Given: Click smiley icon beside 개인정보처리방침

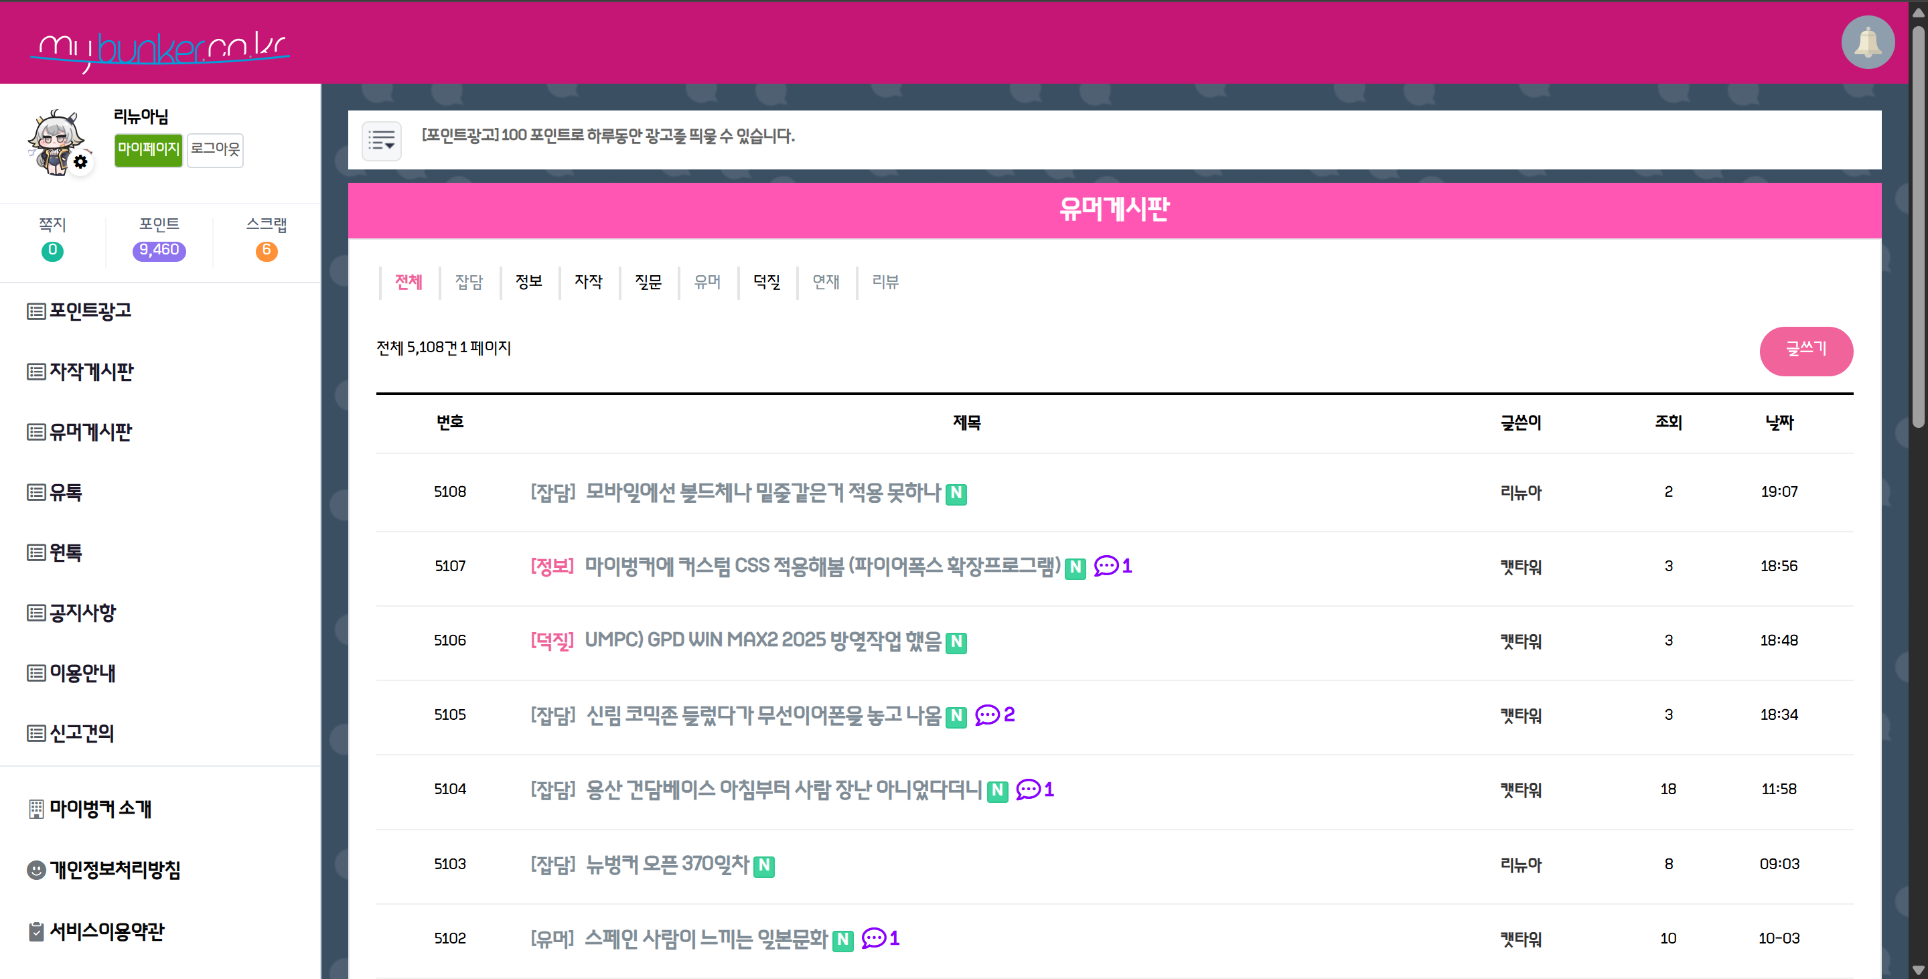Looking at the screenshot, I should [x=36, y=870].
